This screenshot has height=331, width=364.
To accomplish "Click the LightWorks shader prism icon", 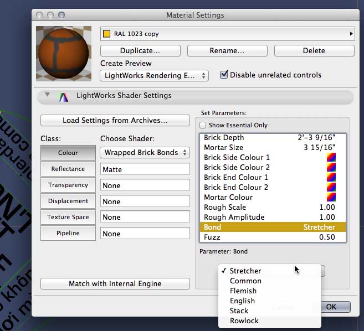I will [64, 97].
